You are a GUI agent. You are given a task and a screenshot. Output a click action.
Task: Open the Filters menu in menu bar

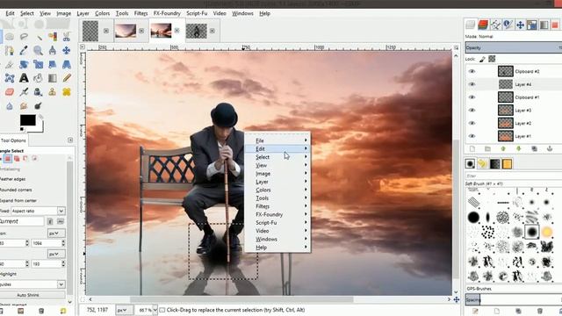pos(140,13)
